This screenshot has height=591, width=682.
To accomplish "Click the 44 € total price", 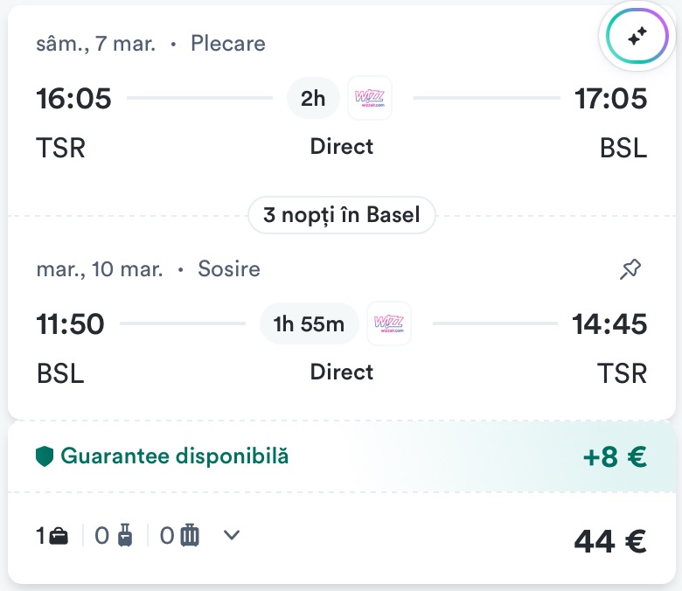I will tap(609, 542).
